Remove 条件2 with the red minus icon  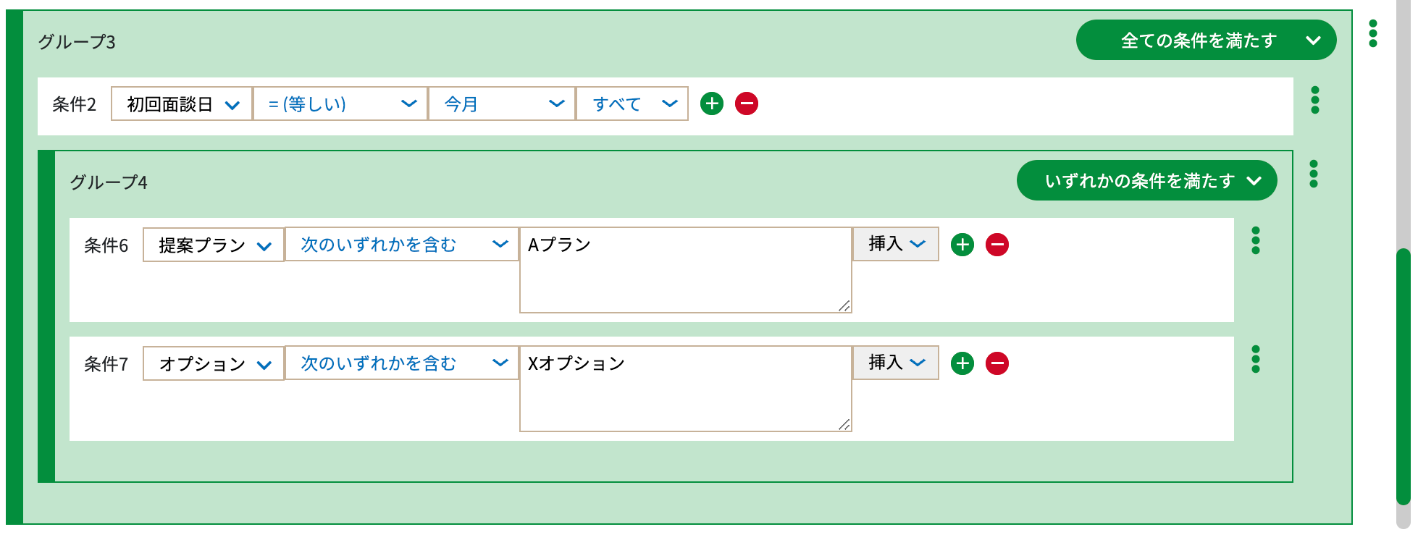[747, 104]
